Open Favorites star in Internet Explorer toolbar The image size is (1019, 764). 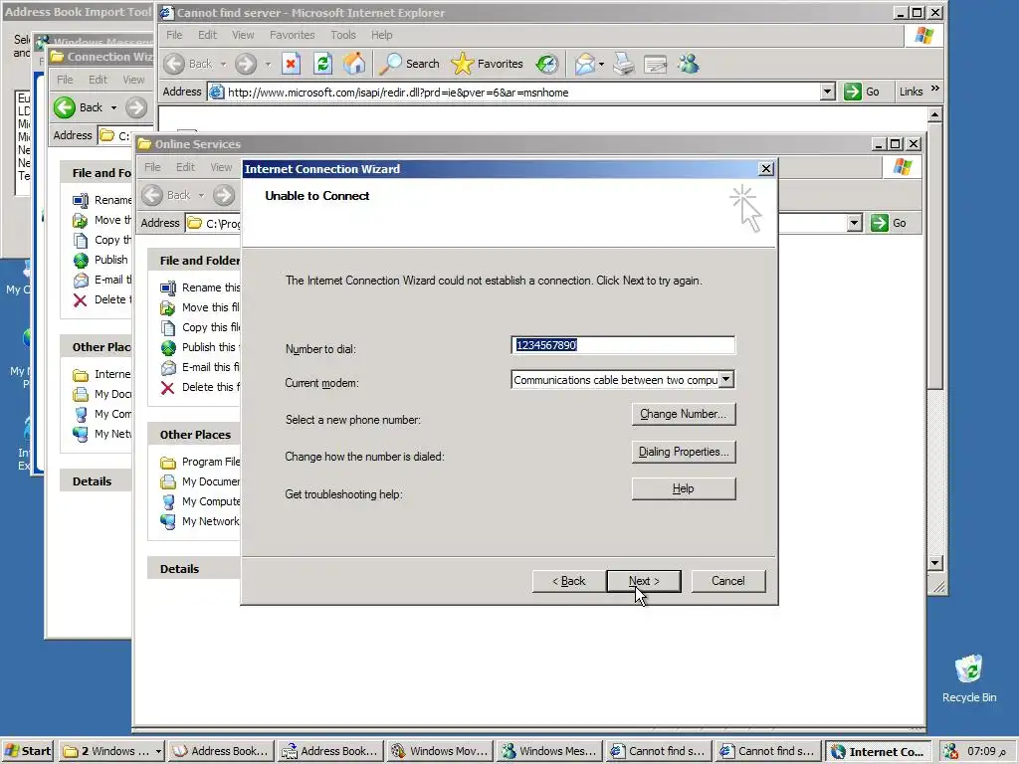[487, 64]
